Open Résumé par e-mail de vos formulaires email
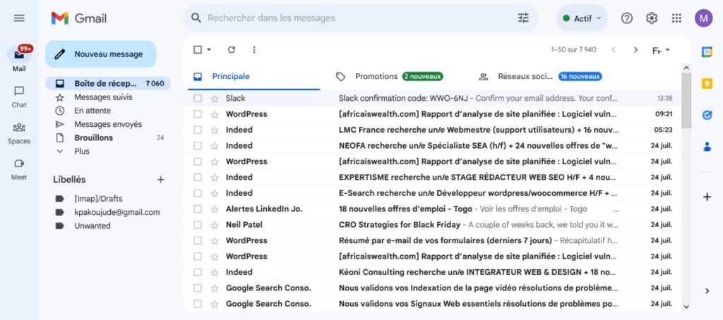Viewport: 723px width, 320px height. [x=431, y=240]
